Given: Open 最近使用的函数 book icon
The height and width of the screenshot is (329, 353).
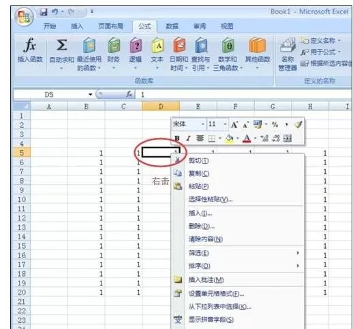Looking at the screenshot, I should tap(89, 45).
